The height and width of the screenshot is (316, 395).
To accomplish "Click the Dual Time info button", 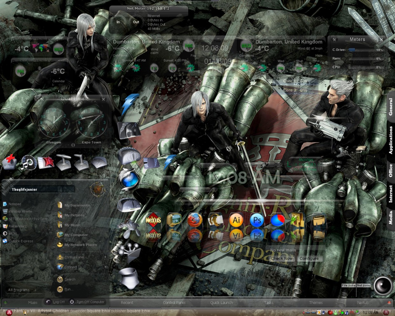I will pos(73,145).
